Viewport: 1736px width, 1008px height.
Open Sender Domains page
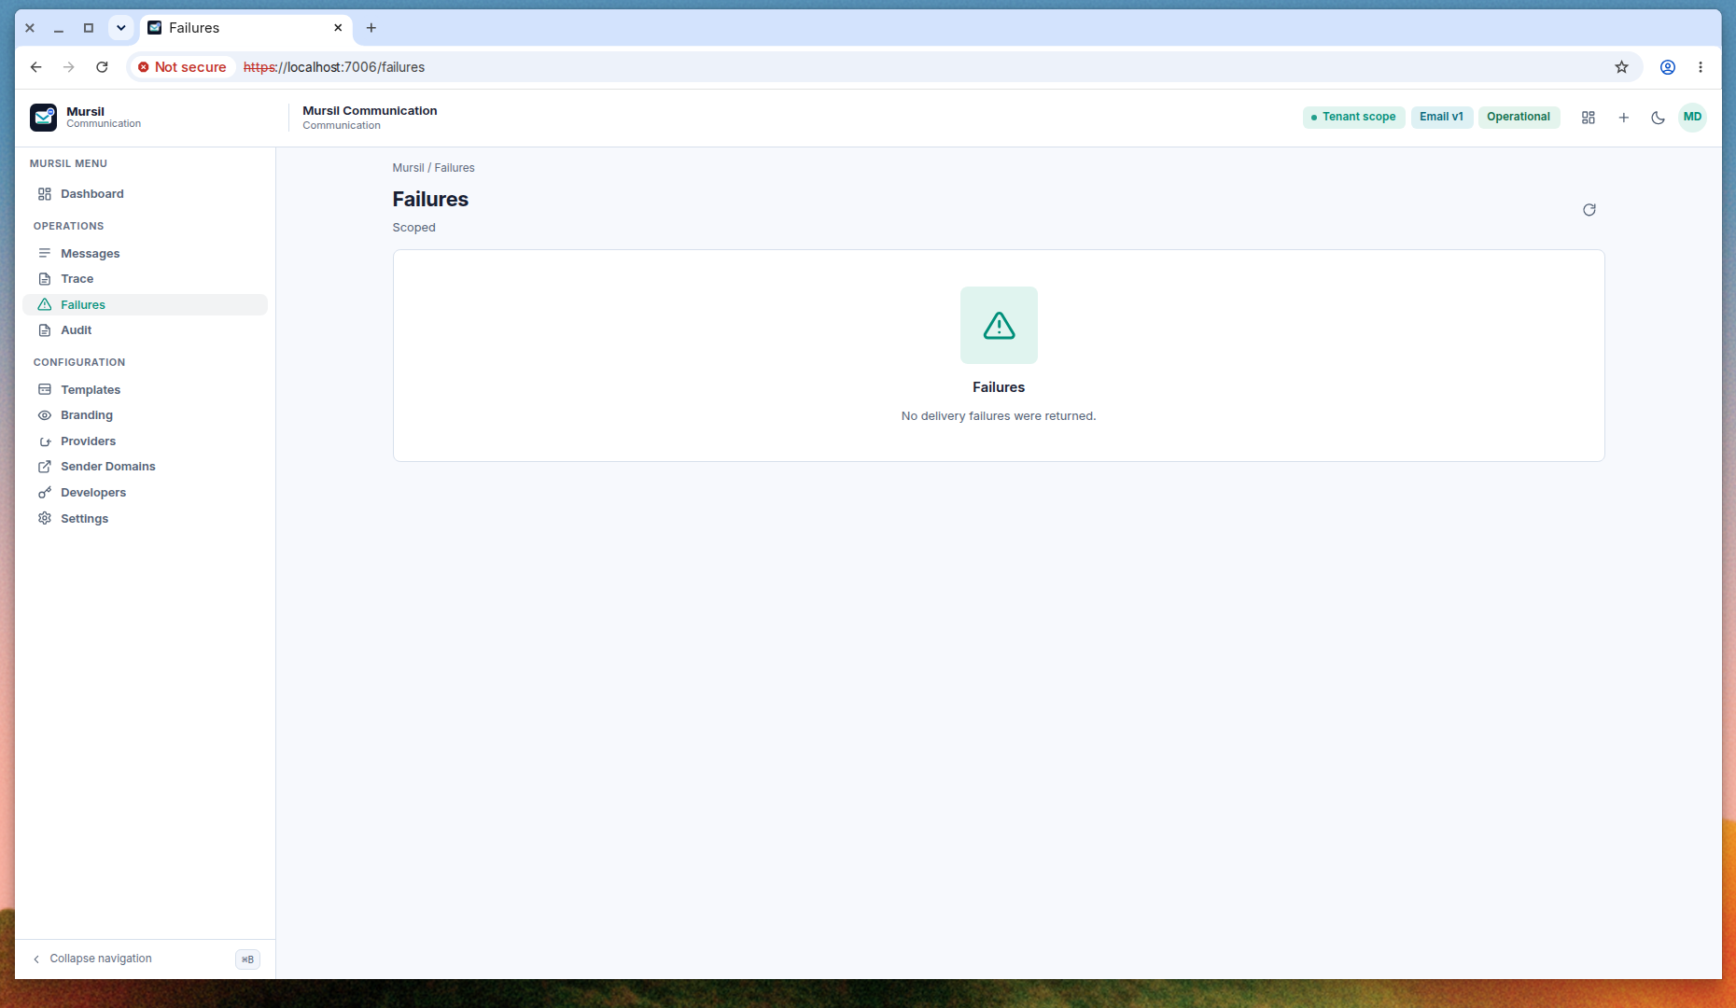pos(145,467)
